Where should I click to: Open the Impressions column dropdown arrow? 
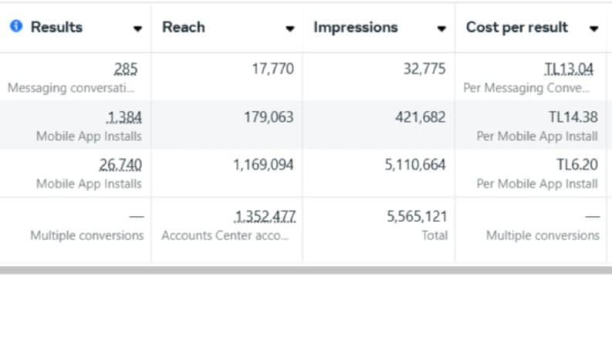(x=441, y=29)
